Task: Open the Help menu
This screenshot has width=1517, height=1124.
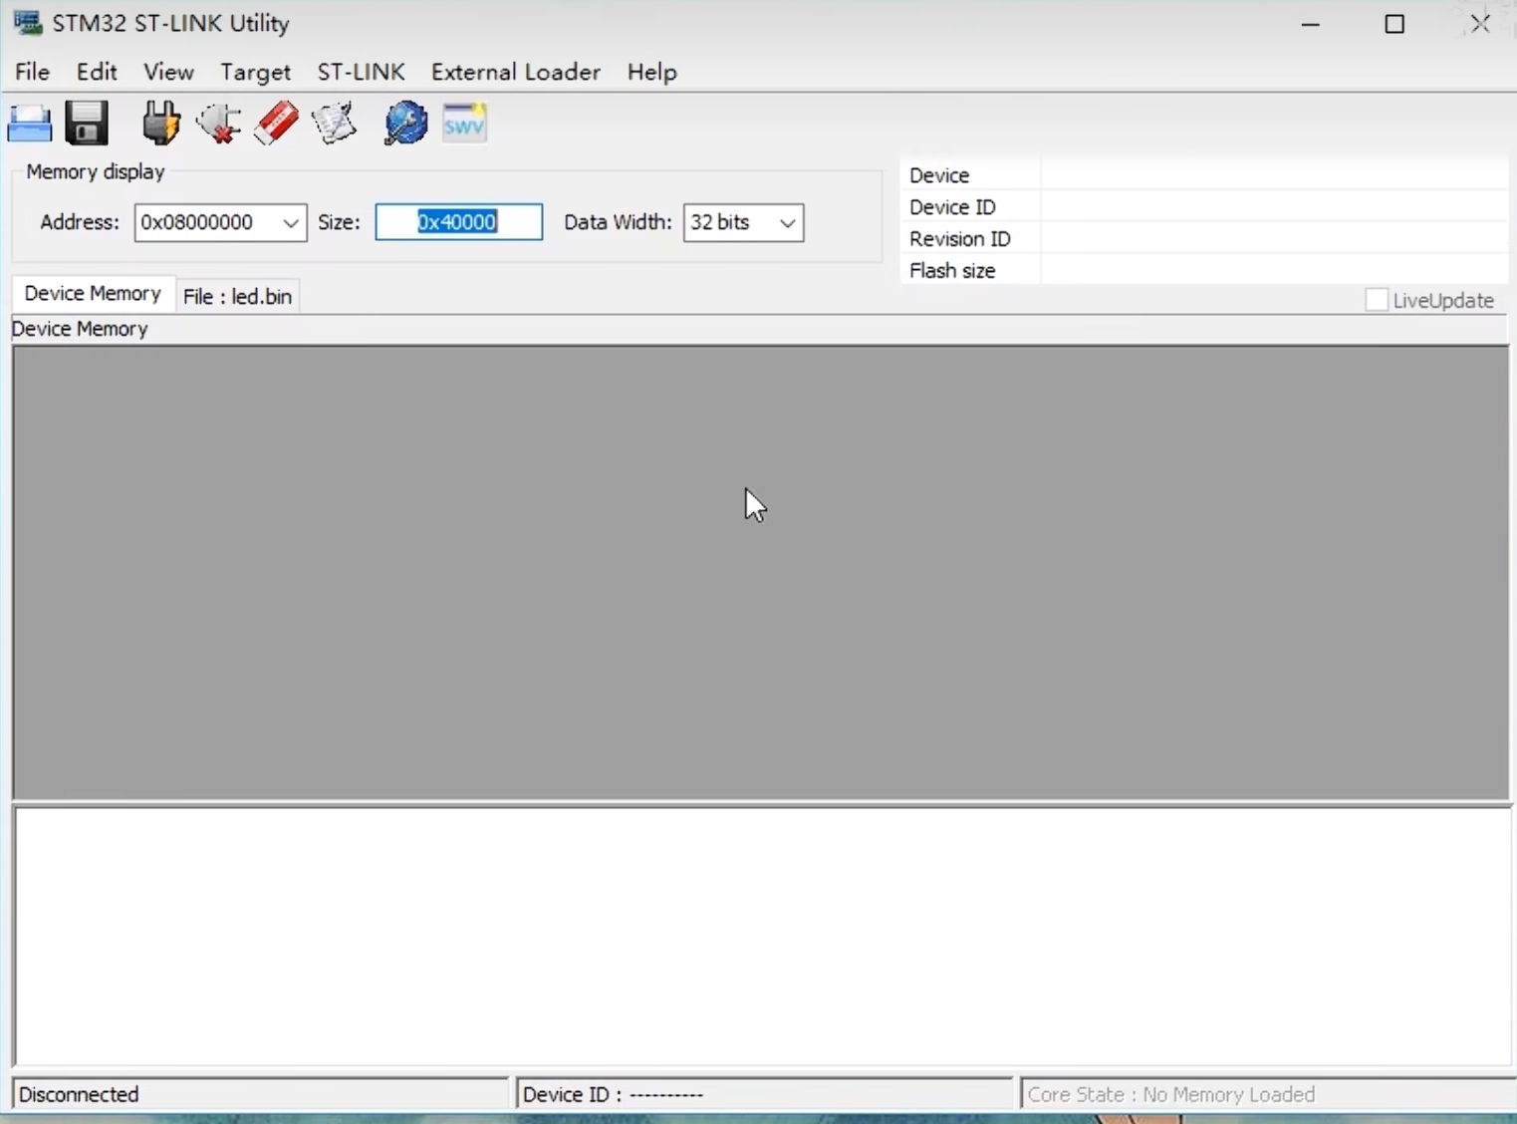Action: click(x=651, y=72)
